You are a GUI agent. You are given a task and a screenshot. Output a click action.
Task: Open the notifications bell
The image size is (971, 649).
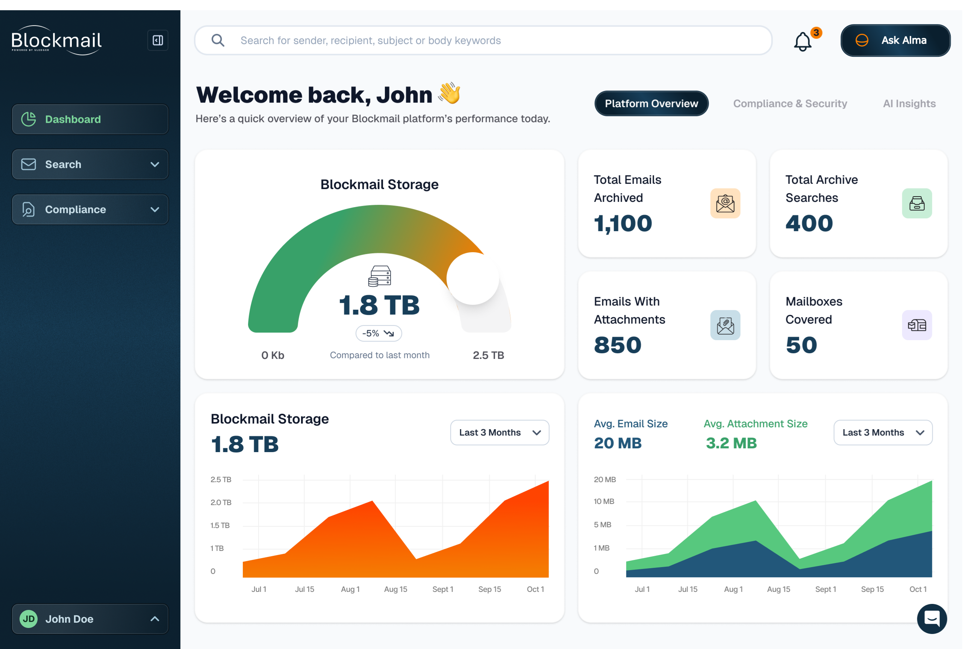tap(802, 41)
